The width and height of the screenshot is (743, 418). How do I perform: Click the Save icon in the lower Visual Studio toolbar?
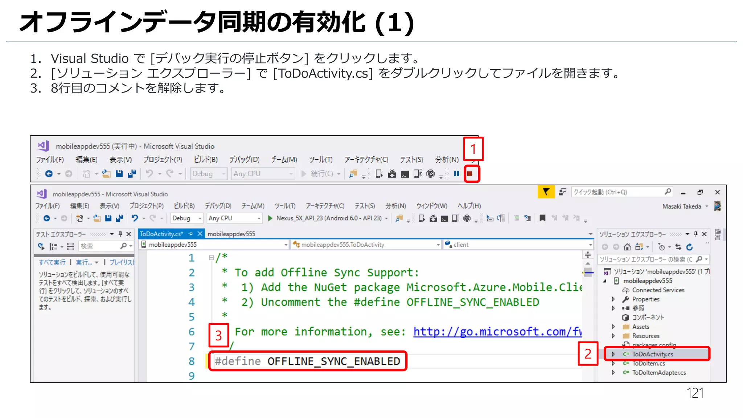tap(108, 218)
